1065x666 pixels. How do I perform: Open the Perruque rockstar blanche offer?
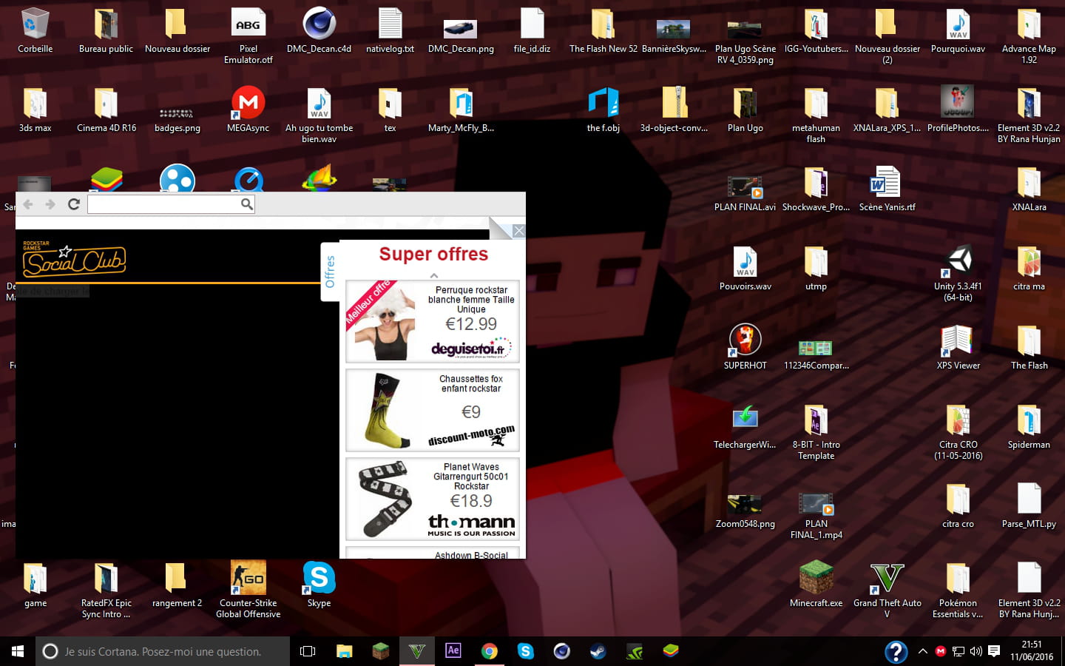click(433, 321)
